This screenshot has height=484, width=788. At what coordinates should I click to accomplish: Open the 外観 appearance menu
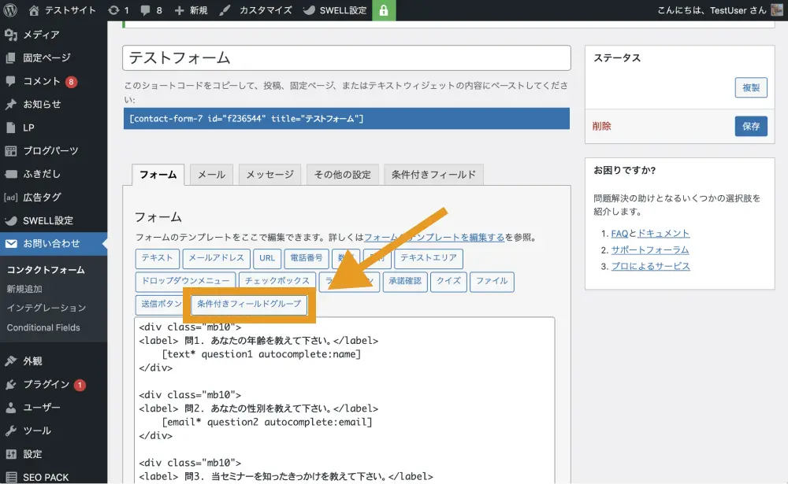(32, 361)
